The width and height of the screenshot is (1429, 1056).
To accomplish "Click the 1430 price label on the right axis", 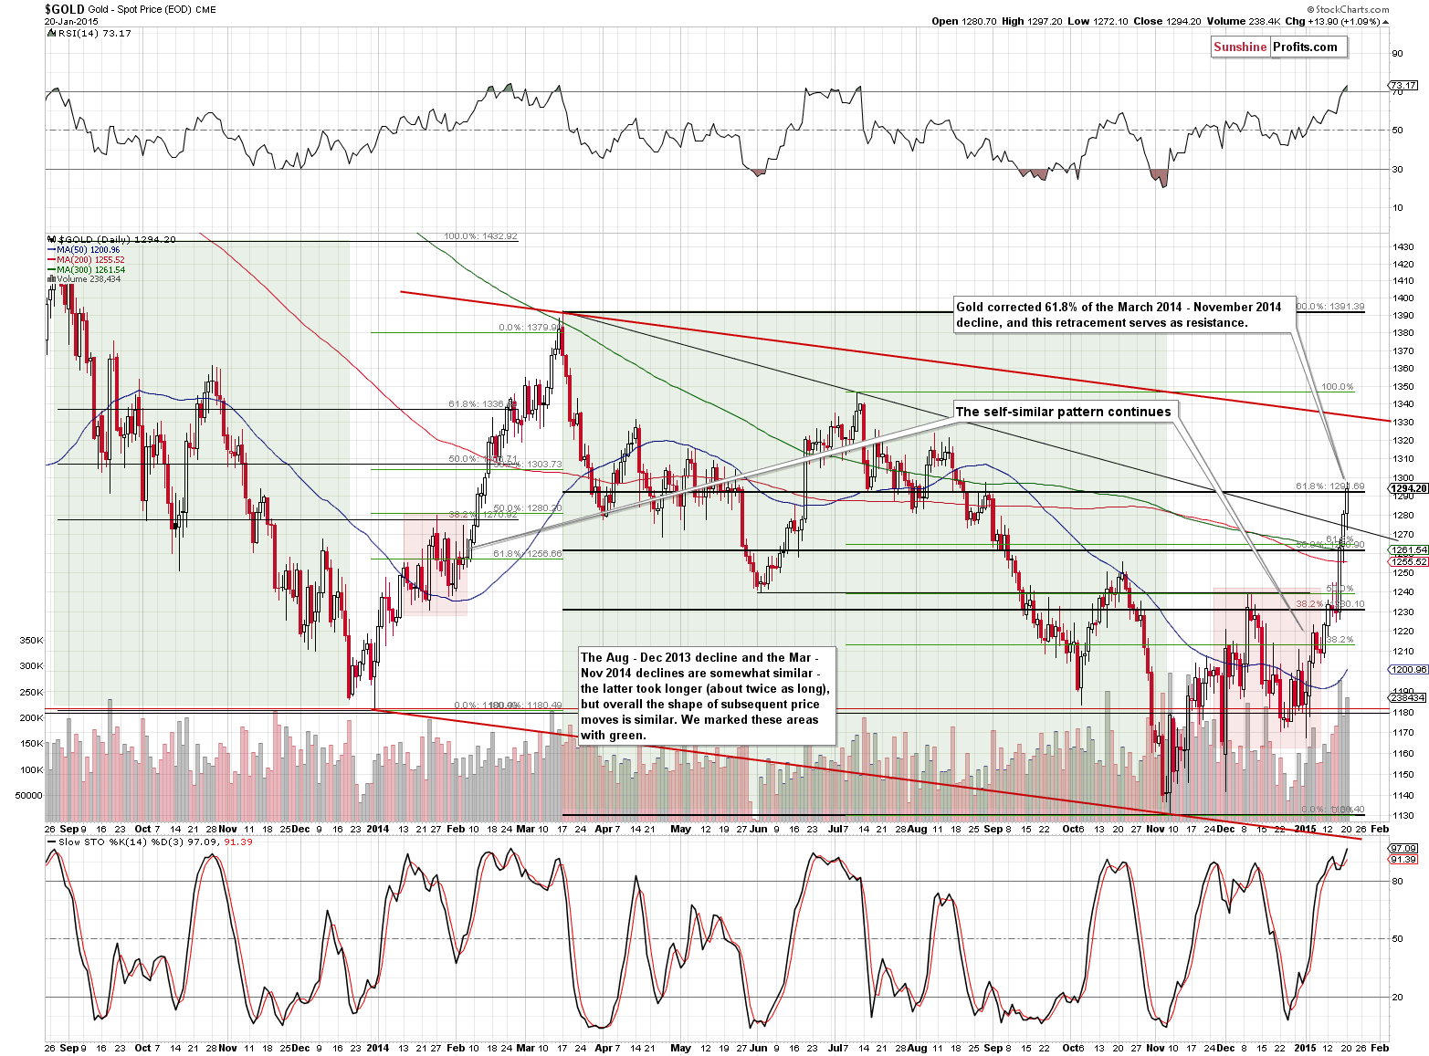I will (x=1403, y=247).
